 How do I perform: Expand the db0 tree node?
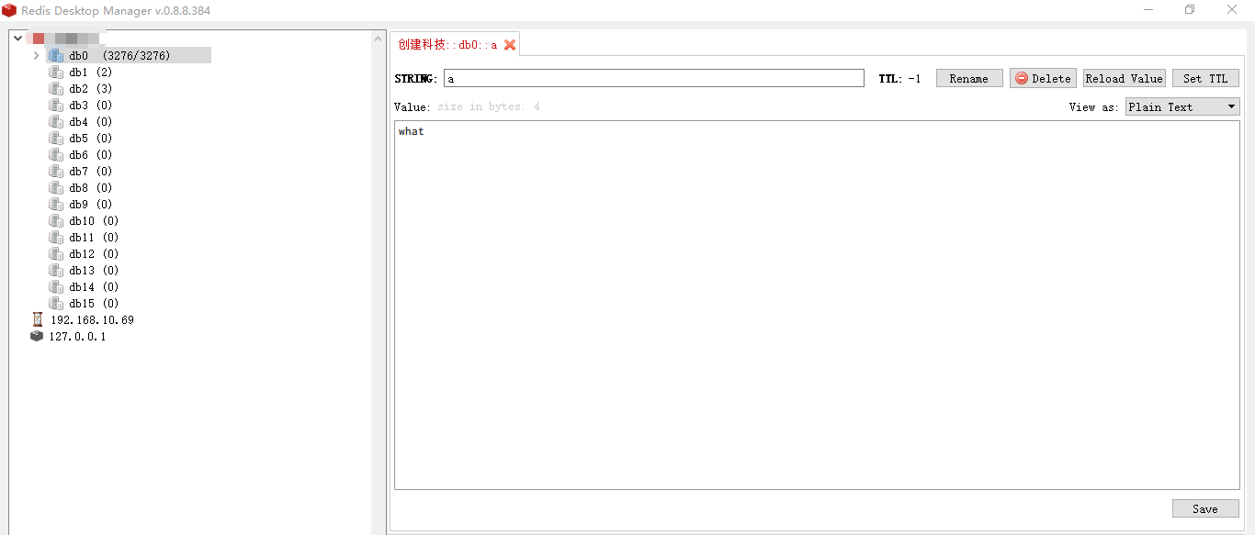[x=36, y=55]
